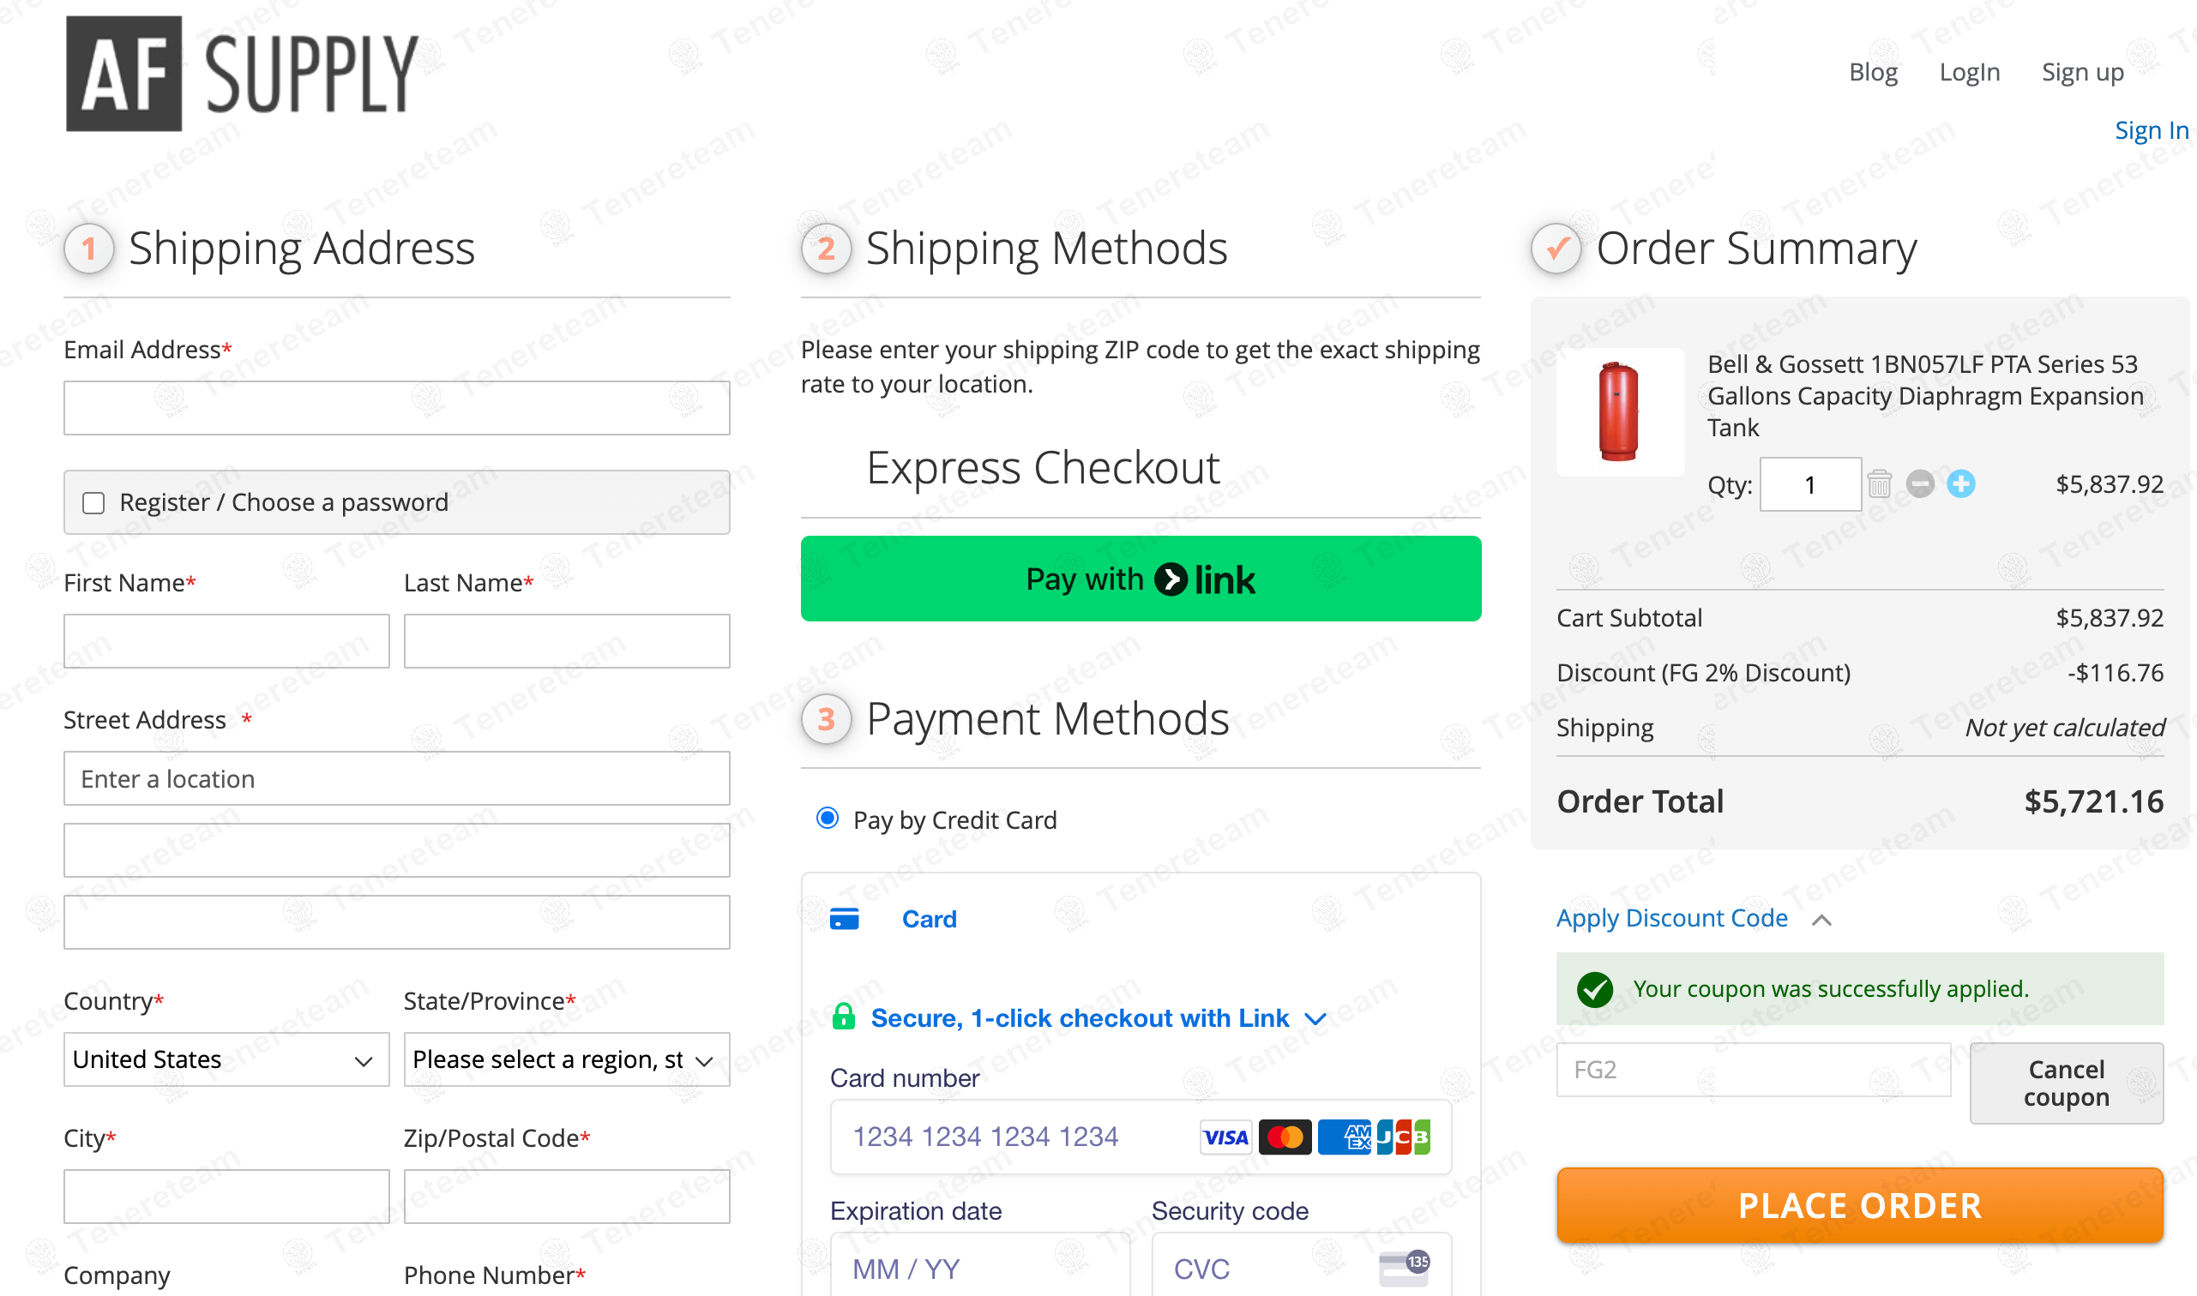This screenshot has width=2197, height=1296.
Task: Click the CVC card hint icon
Action: (x=1403, y=1268)
